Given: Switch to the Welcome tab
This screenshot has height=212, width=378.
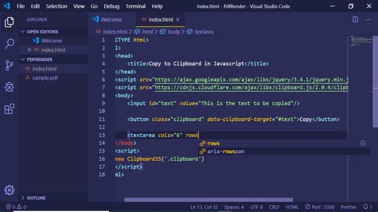Looking at the screenshot, I should pos(112,19).
